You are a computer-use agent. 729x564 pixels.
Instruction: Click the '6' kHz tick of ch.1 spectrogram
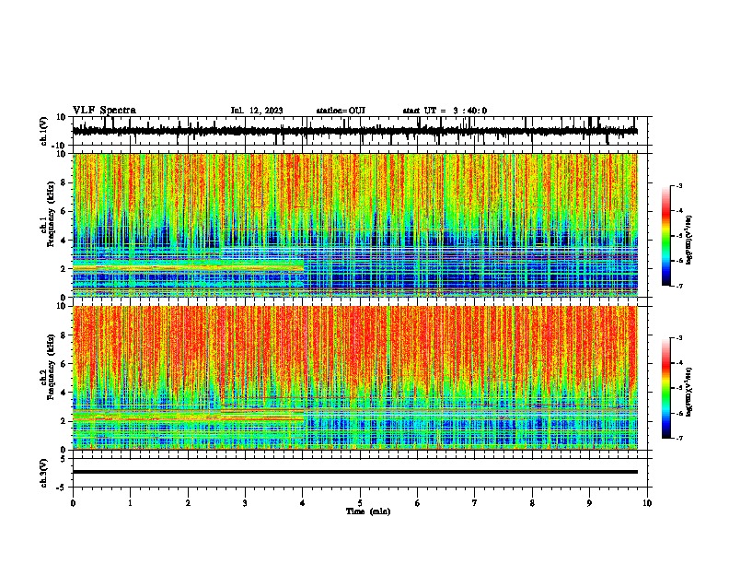(64, 211)
